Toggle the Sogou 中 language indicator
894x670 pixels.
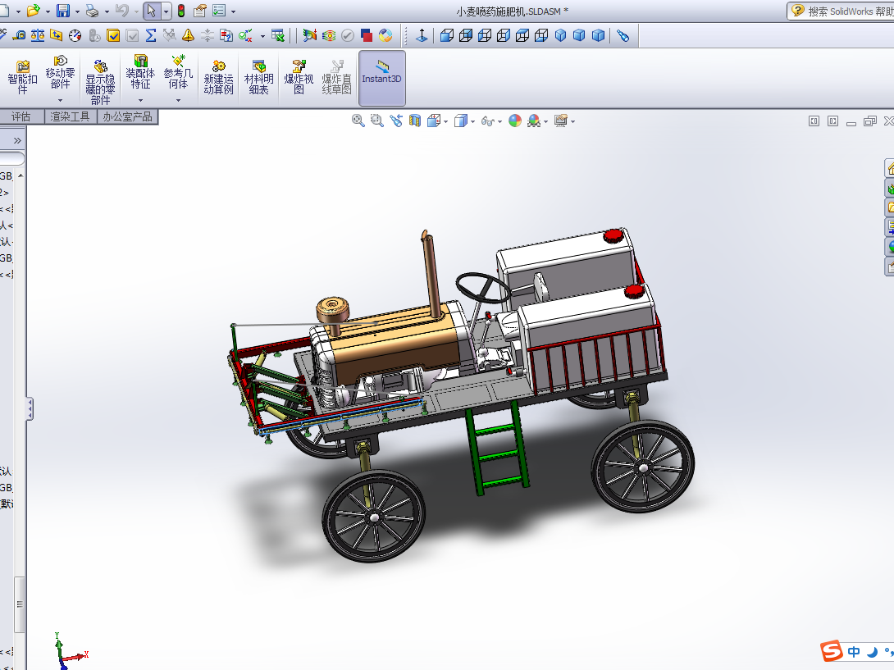(x=854, y=651)
